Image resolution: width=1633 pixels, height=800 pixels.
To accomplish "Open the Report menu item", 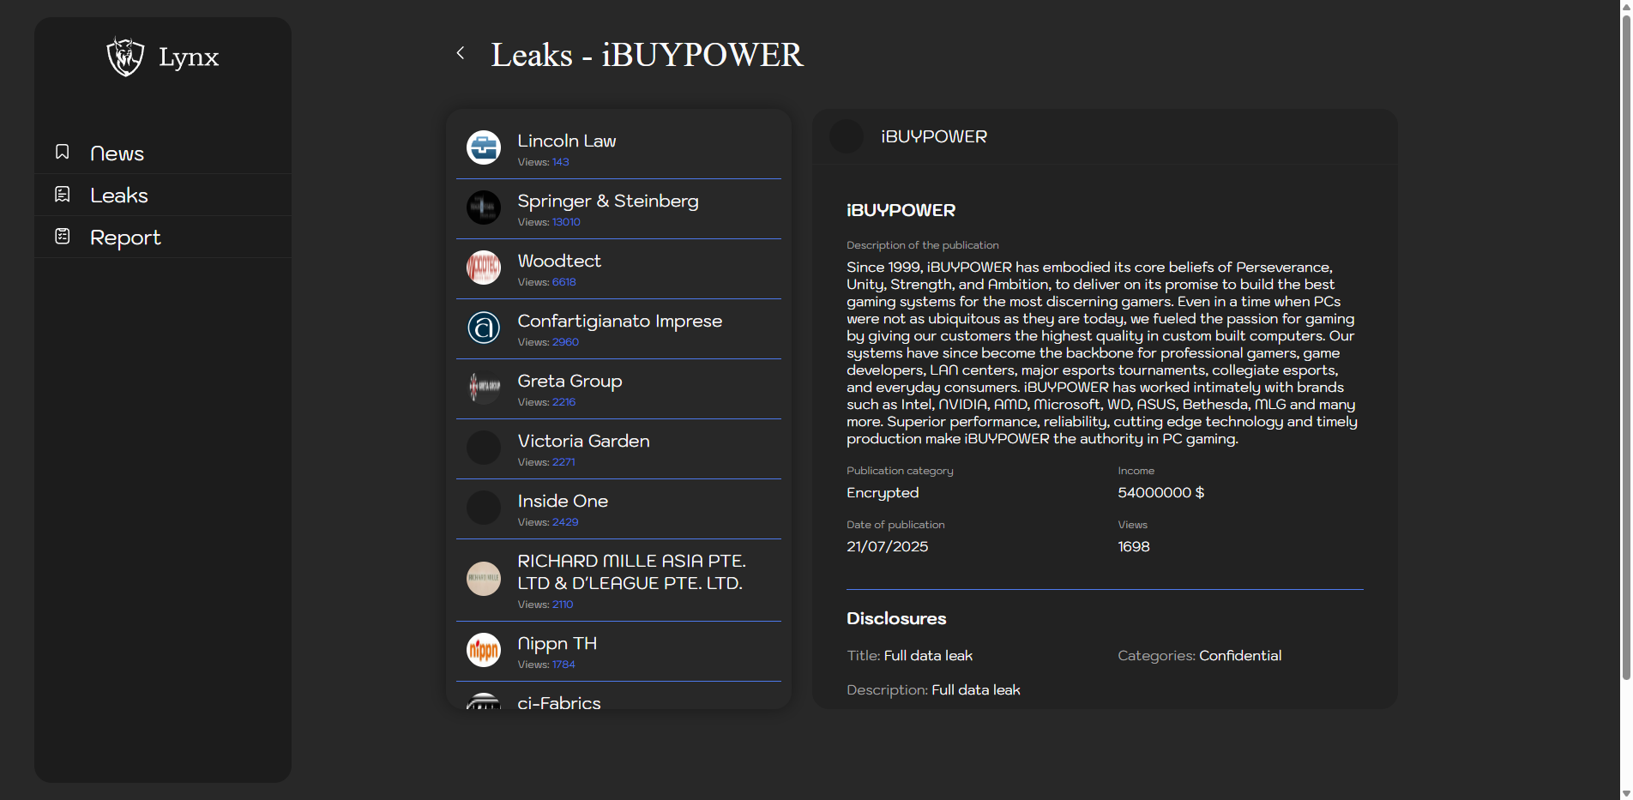I will (125, 238).
